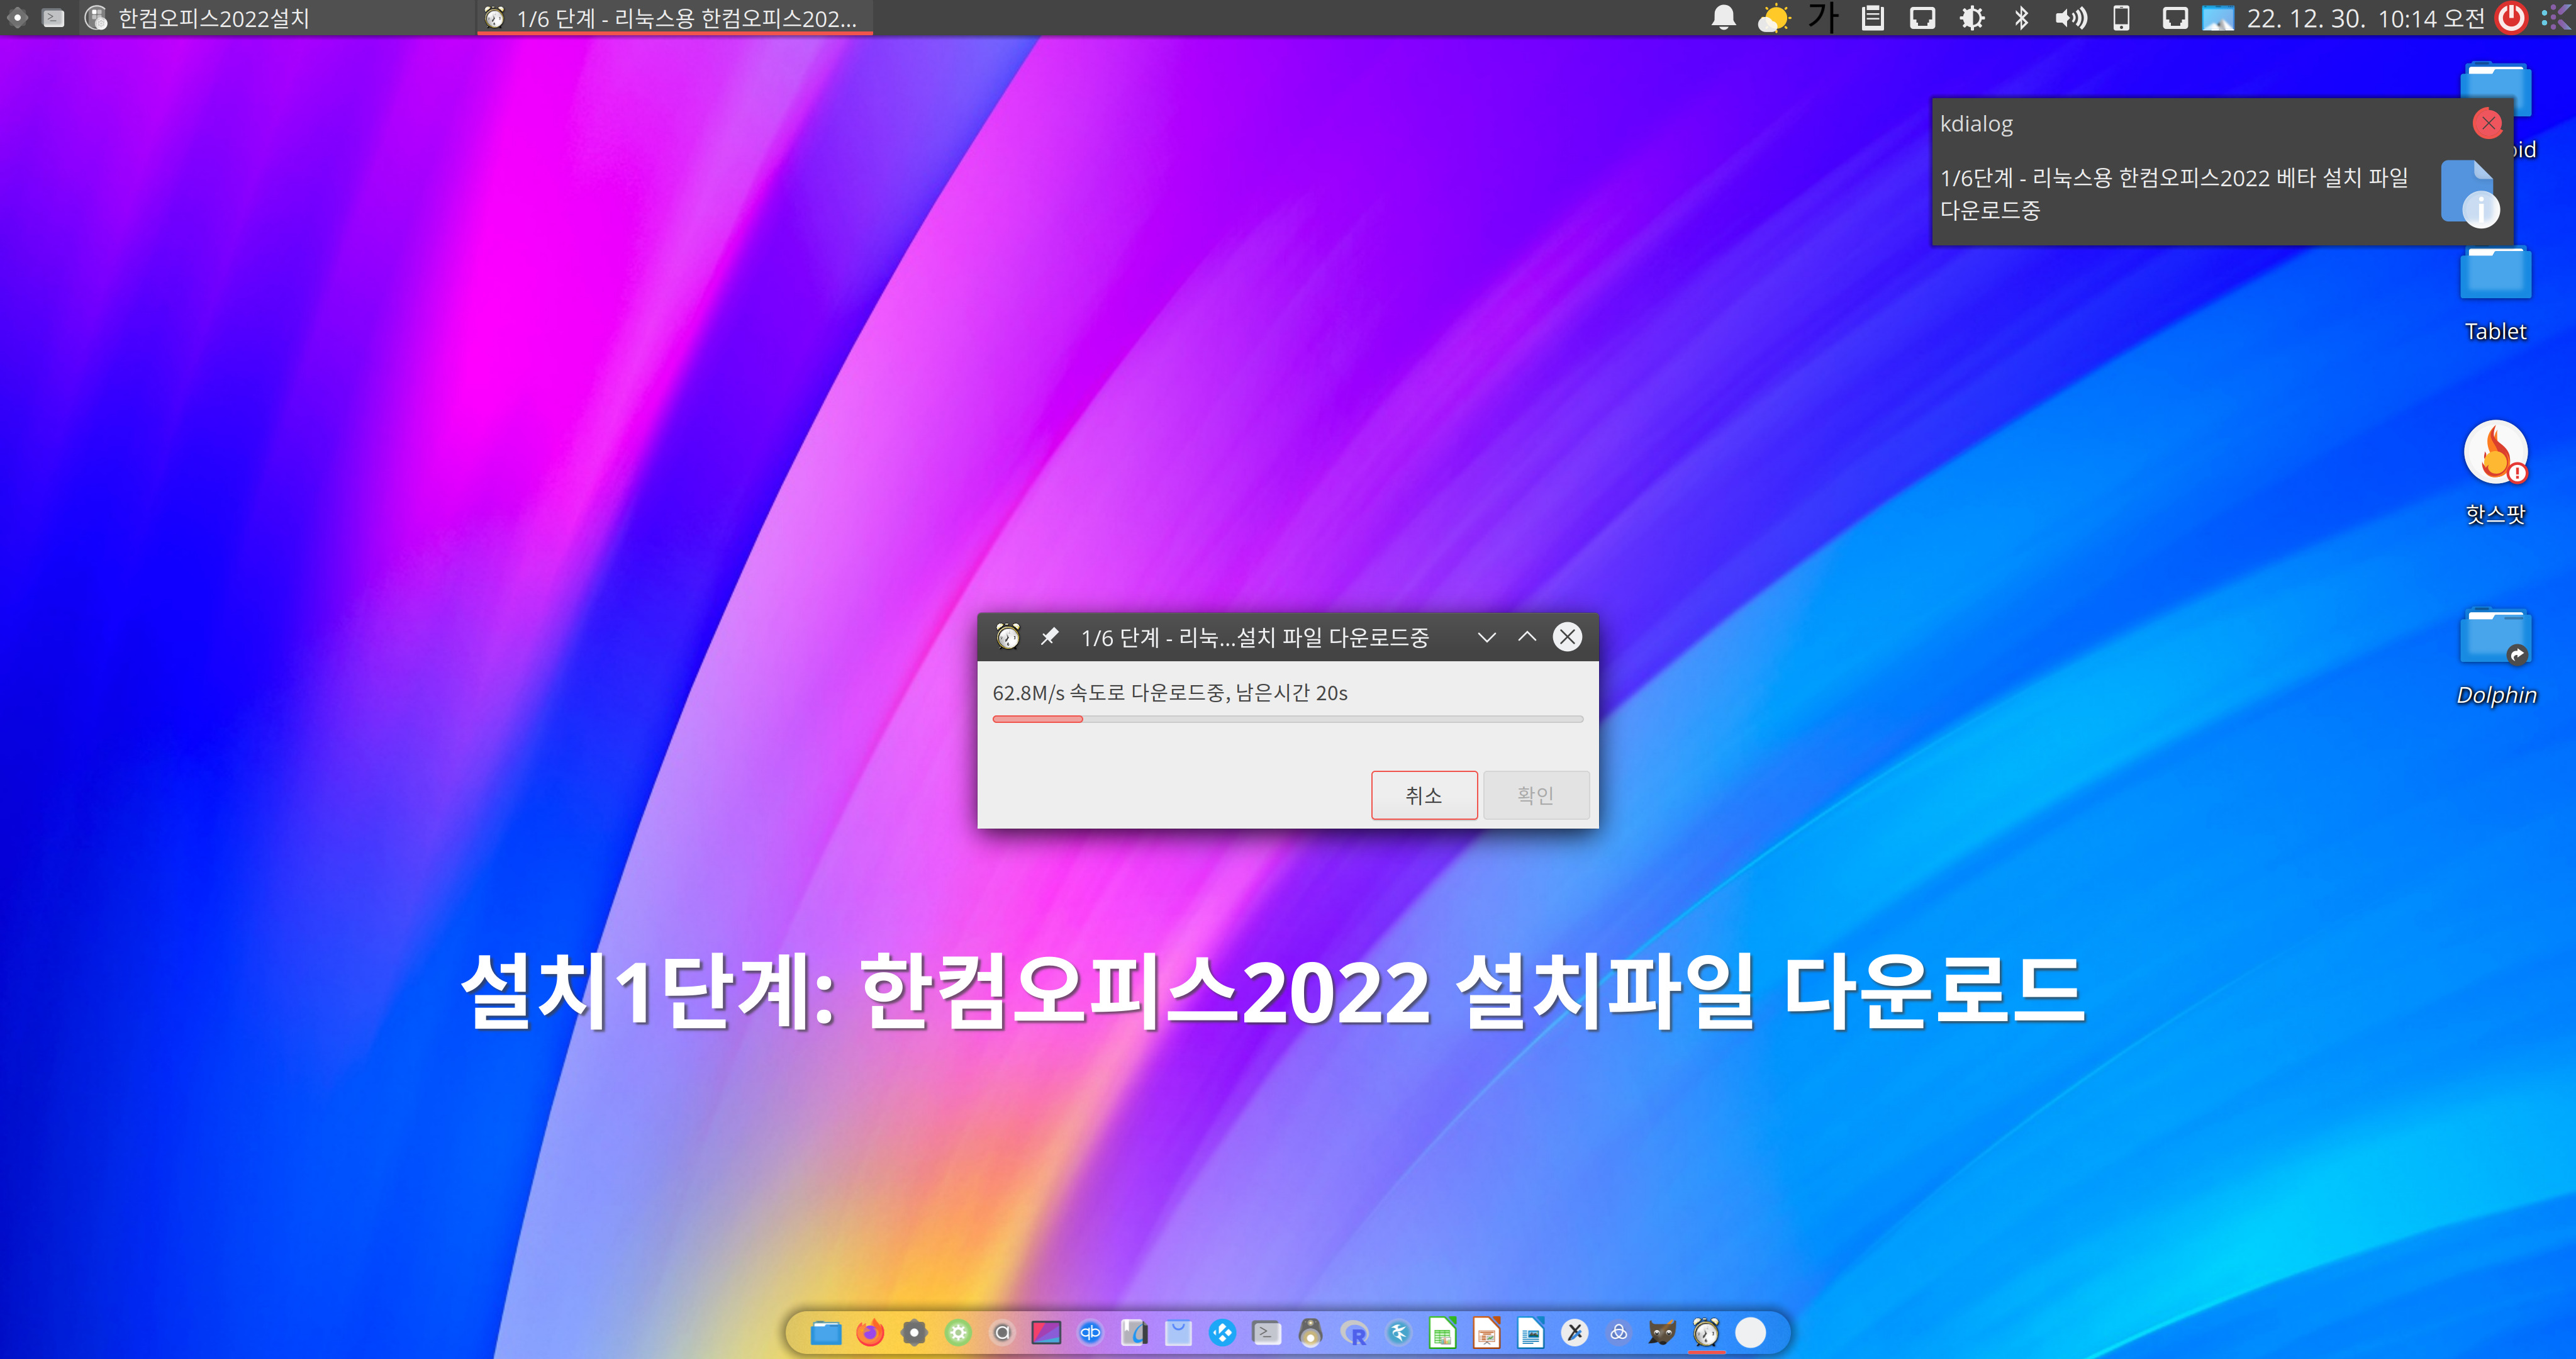Click the 취소 button in the download dialog

point(1424,795)
